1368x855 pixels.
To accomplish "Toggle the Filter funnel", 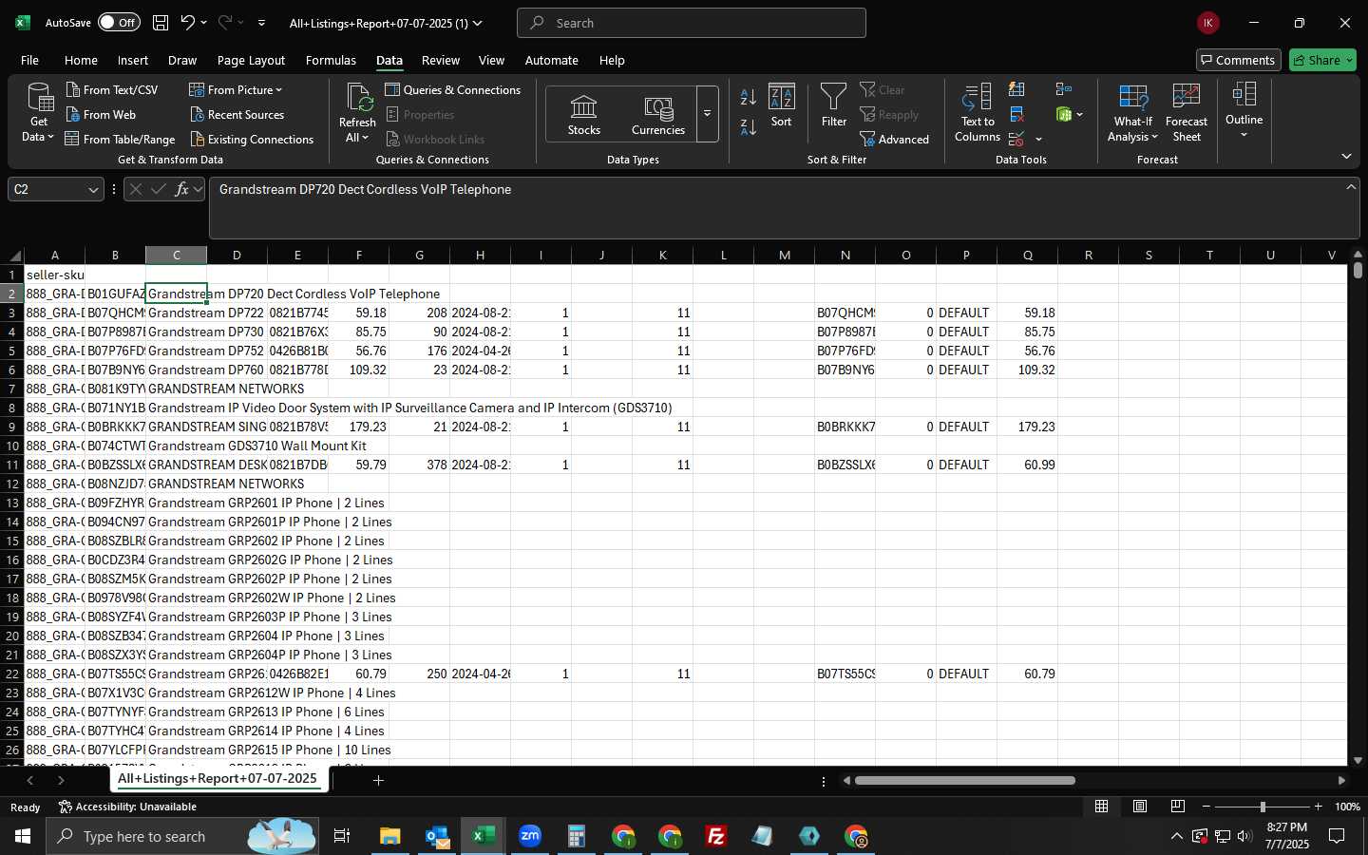I will [833, 105].
